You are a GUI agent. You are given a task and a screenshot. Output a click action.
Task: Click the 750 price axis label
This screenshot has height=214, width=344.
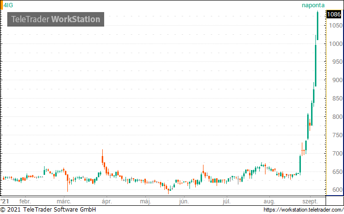(x=337, y=135)
